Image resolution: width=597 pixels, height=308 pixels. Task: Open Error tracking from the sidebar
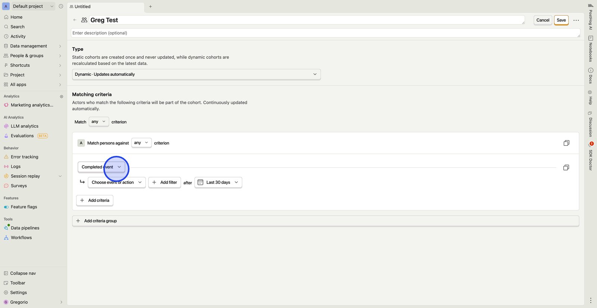coord(24,157)
